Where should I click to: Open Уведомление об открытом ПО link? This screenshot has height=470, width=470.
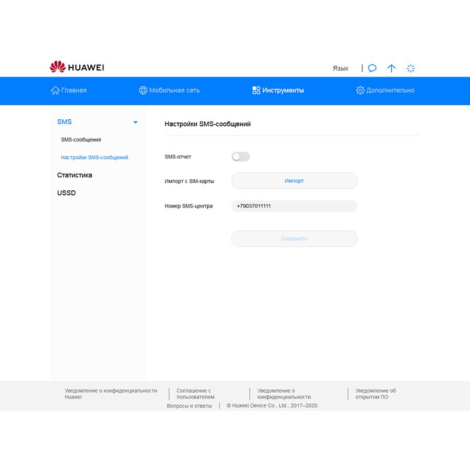[x=375, y=394]
